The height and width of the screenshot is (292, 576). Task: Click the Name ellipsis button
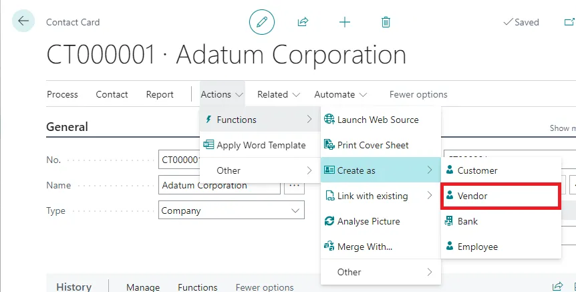(x=294, y=184)
